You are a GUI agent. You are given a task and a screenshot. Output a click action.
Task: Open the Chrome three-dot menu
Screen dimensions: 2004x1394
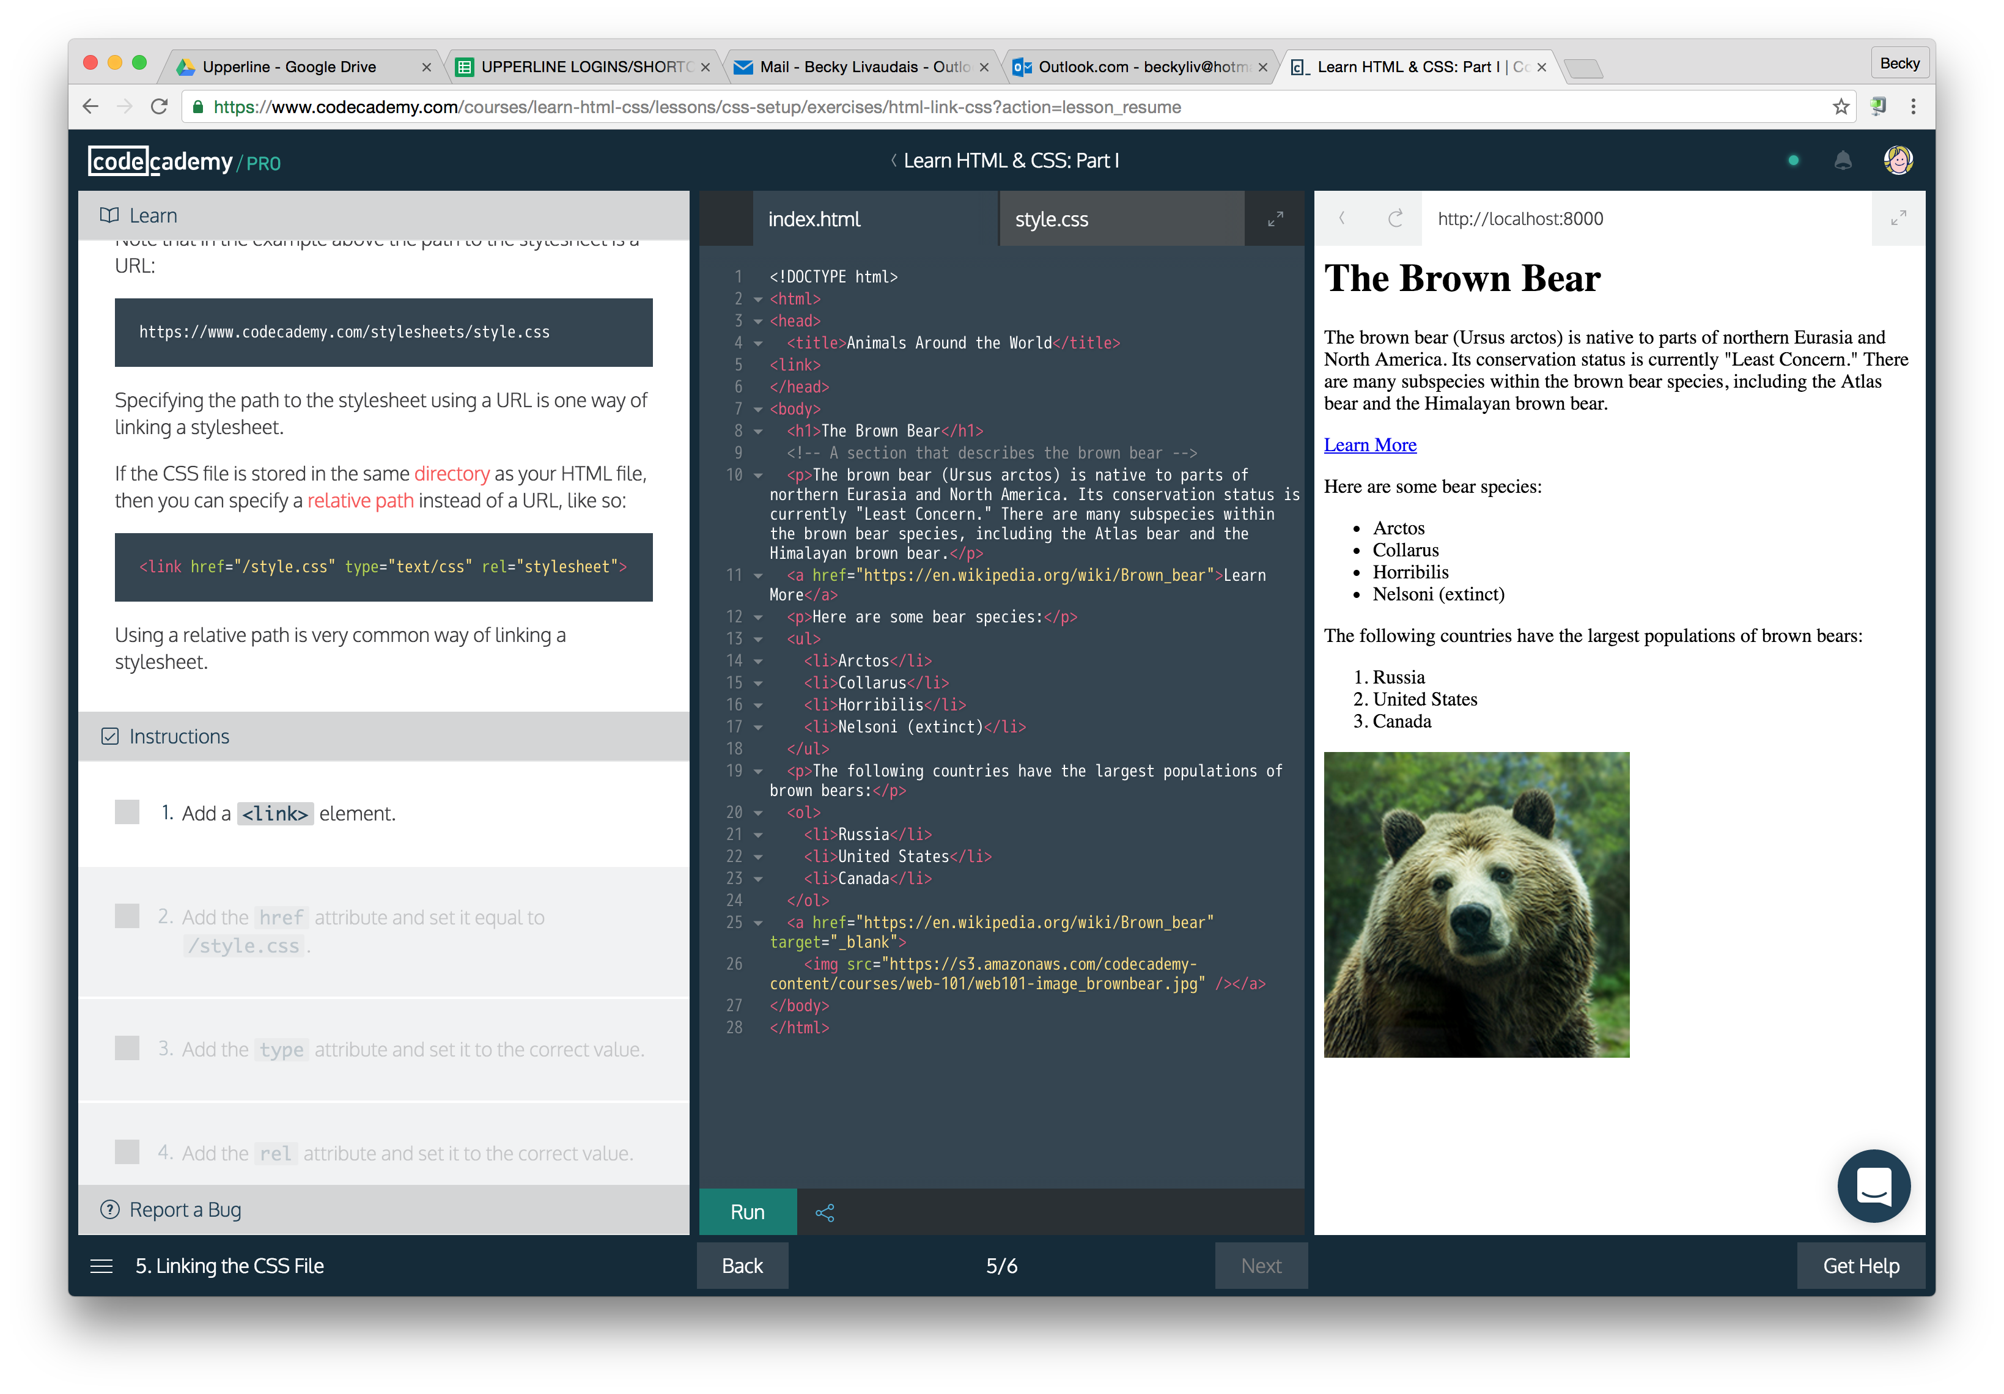click(1914, 106)
